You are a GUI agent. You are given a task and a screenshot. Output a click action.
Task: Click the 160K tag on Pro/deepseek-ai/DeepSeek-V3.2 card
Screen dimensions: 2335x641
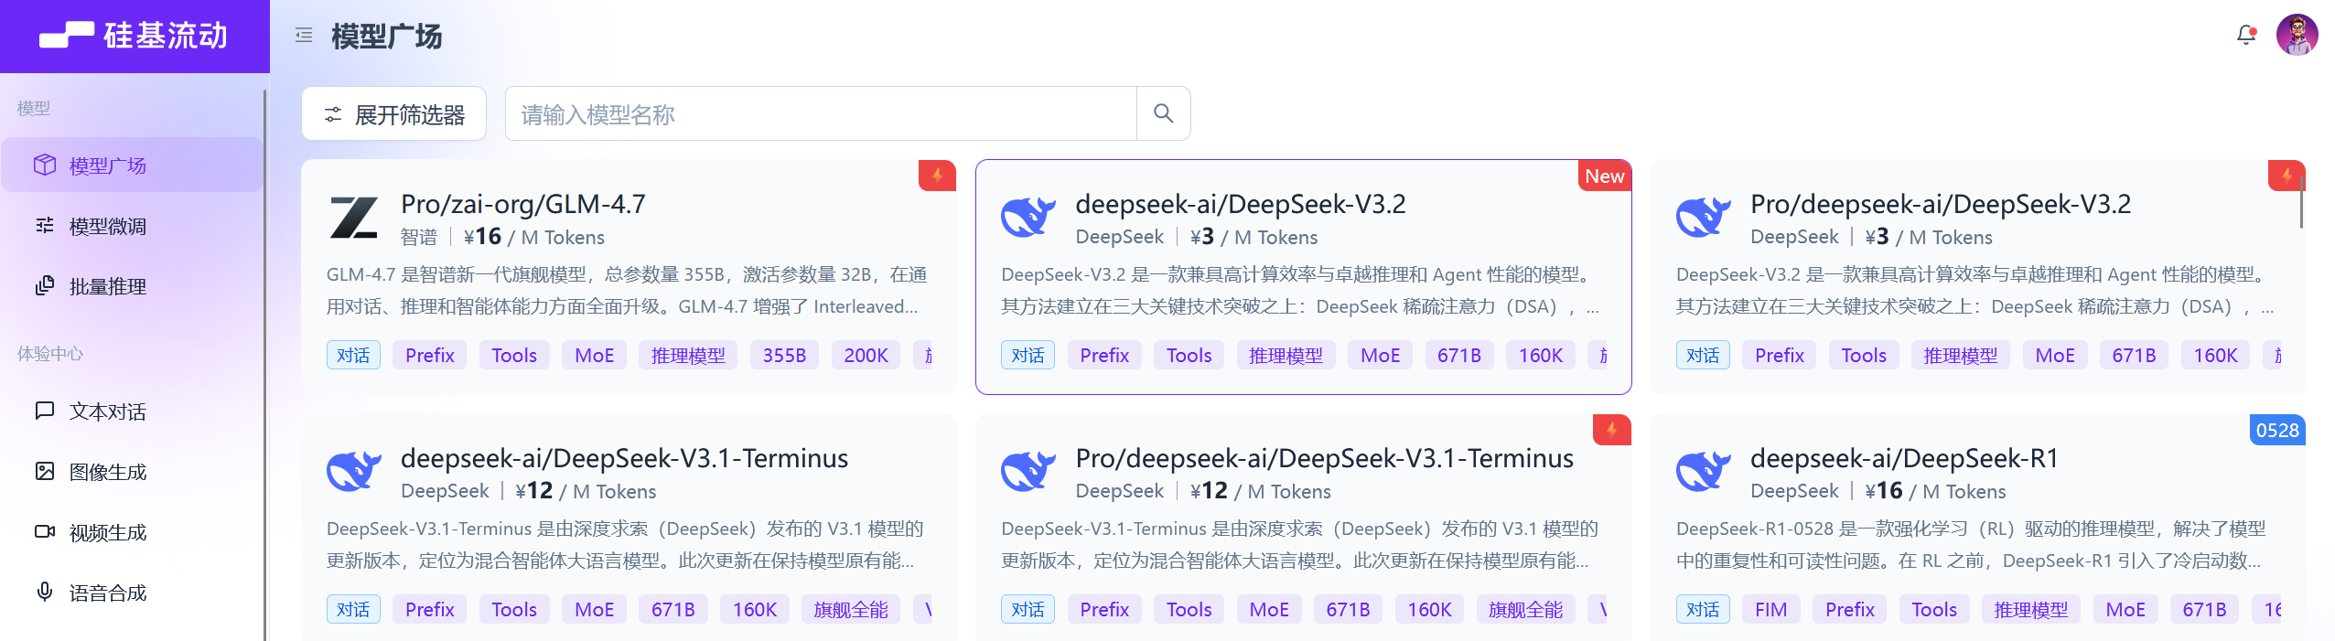click(x=2215, y=355)
